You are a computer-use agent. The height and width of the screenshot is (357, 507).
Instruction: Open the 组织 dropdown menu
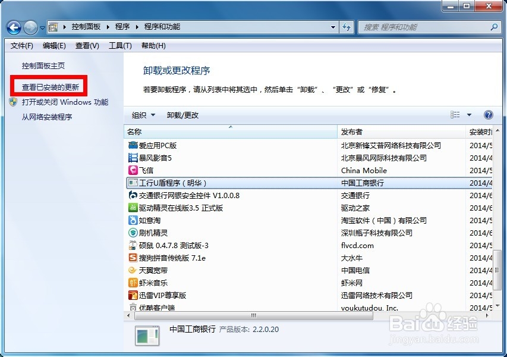coord(144,115)
